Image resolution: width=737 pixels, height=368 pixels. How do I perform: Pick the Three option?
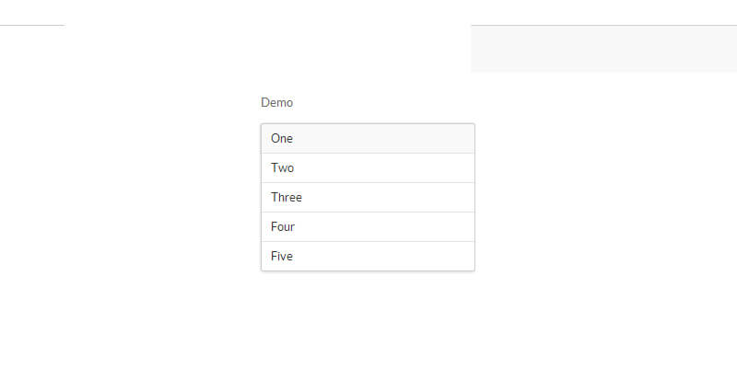coord(368,198)
